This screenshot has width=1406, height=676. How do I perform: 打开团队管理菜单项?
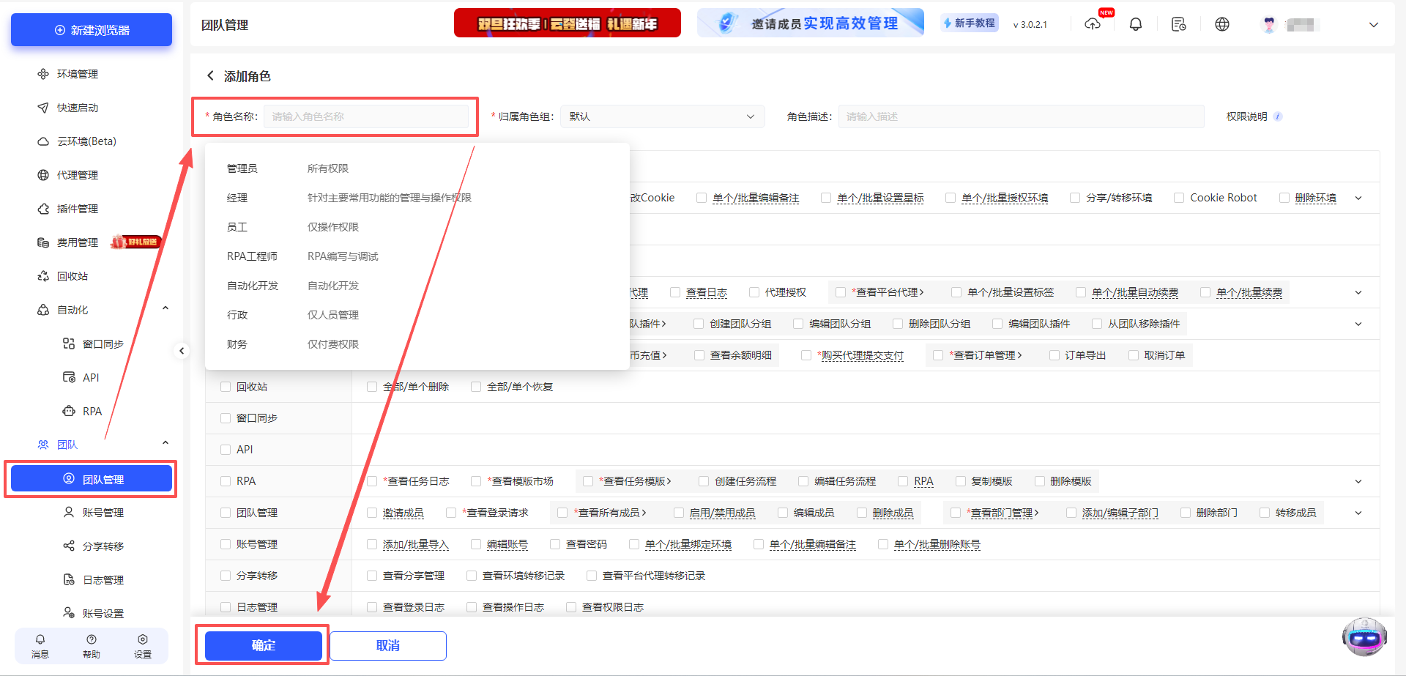click(92, 478)
